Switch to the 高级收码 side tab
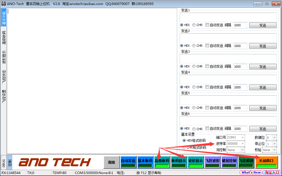The height and width of the screenshot is (176, 282). 4,37
